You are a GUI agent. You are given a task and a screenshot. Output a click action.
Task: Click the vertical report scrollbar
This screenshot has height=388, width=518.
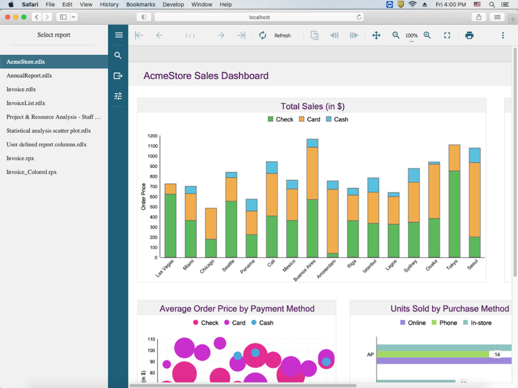(515, 162)
